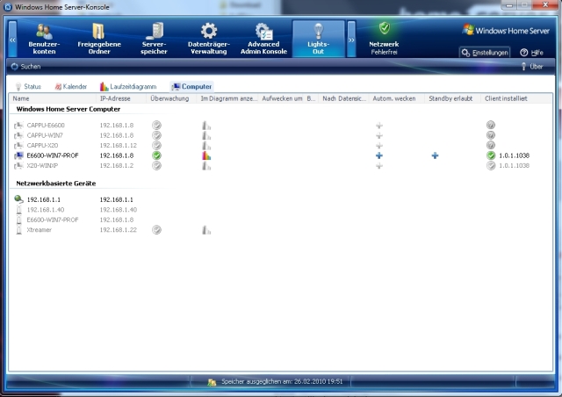Open Datenträger-Verwaltung tab
Image resolution: width=562 pixels, height=397 pixels.
coord(209,39)
